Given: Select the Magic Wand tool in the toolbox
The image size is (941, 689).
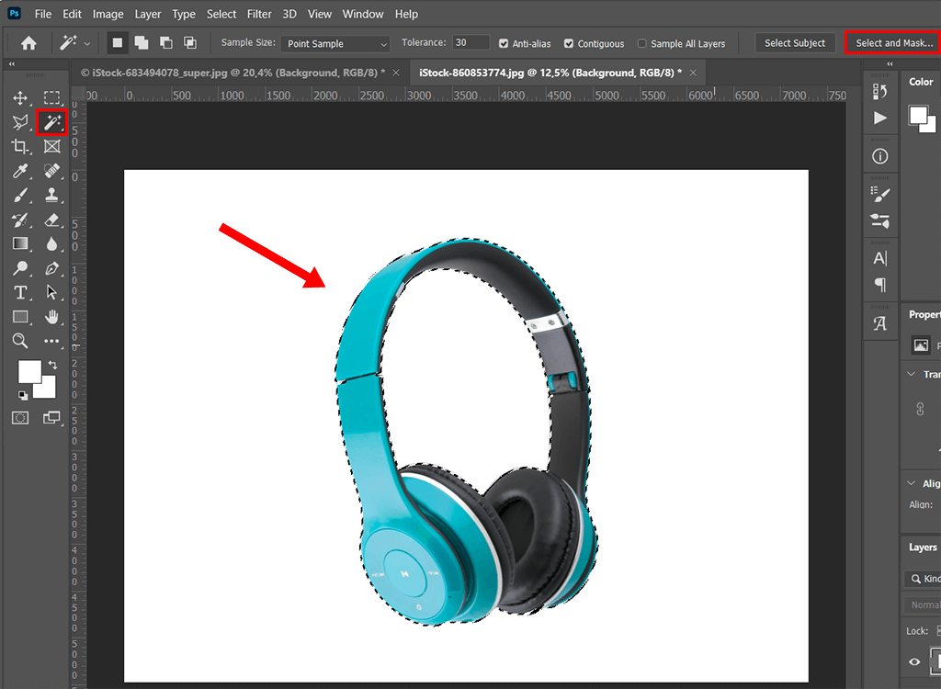Looking at the screenshot, I should 51,122.
